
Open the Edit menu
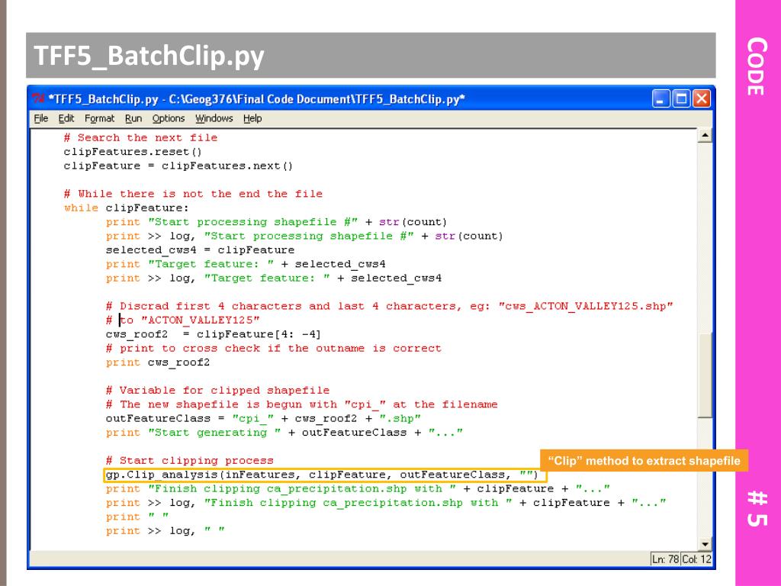pyautogui.click(x=66, y=118)
